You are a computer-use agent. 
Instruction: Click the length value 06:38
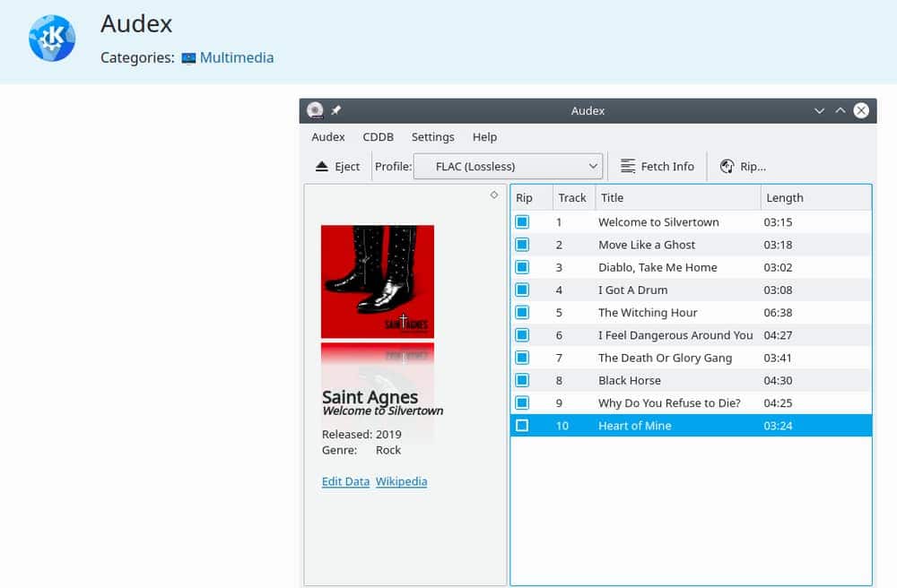[778, 313]
